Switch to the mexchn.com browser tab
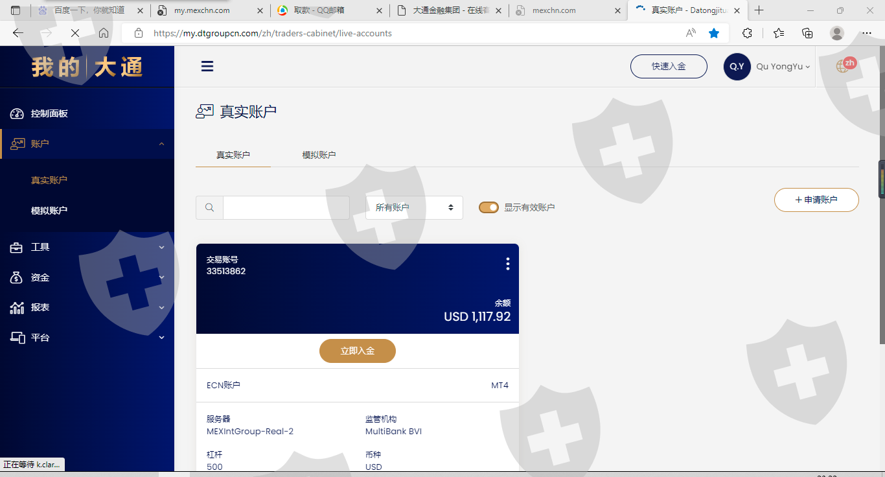885x477 pixels. (568, 10)
